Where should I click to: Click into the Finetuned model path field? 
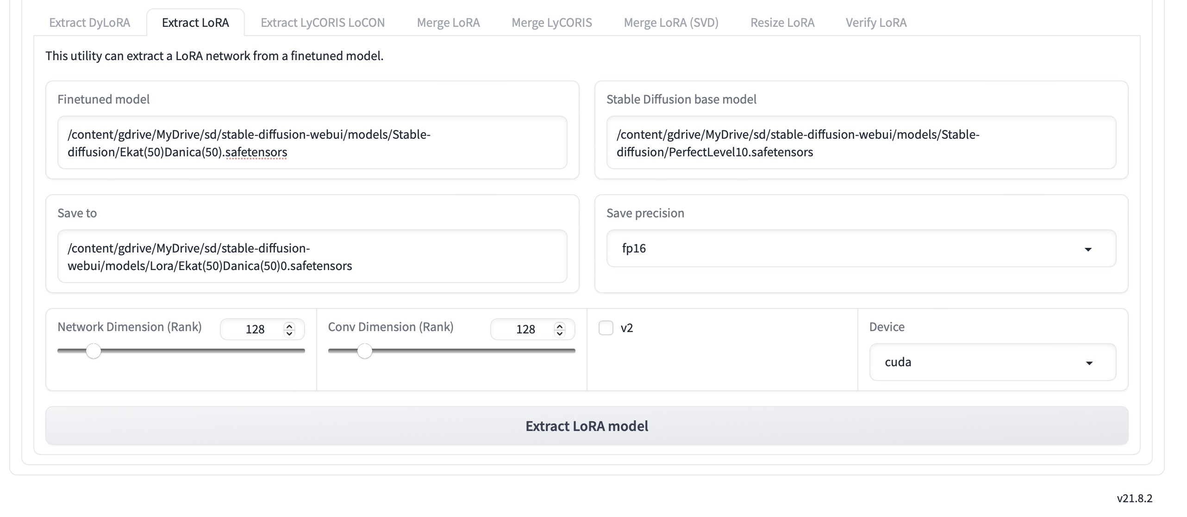[312, 142]
